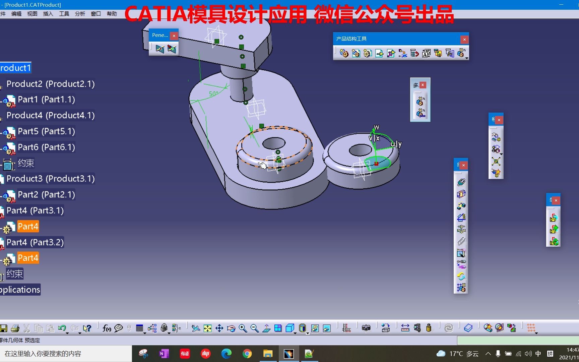Open the Design Table icon
Viewport: 579px width, 362px height.
click(x=140, y=328)
